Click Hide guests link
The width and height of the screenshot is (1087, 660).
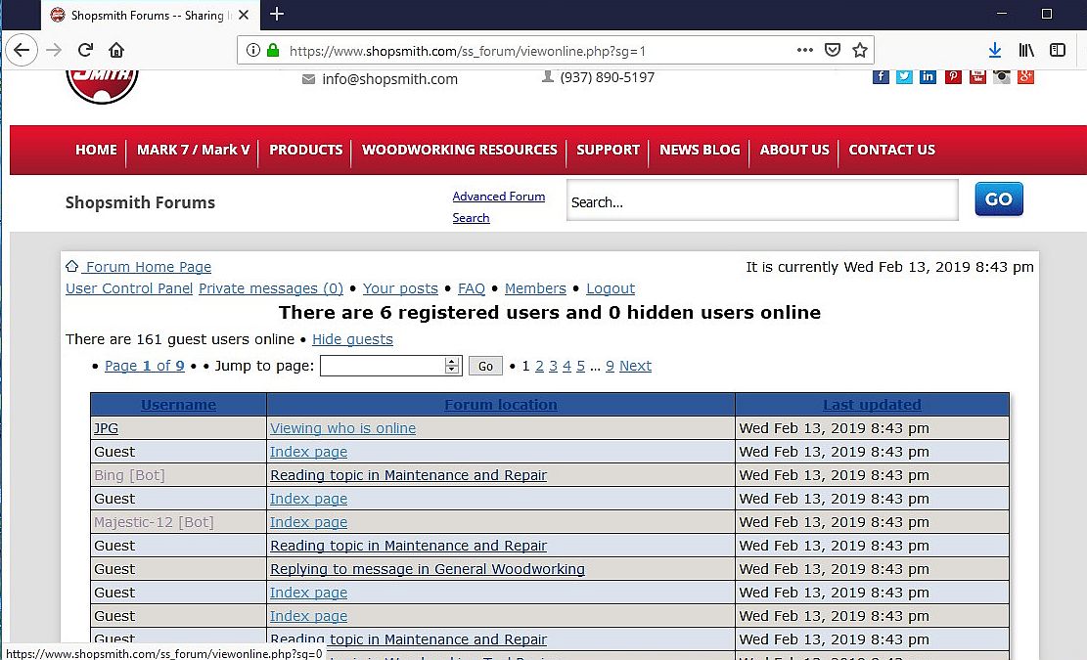(352, 339)
